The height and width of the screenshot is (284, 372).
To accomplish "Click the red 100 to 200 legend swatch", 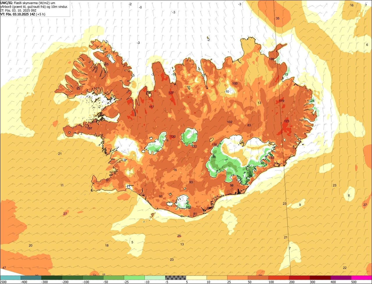I will click(x=279, y=278).
